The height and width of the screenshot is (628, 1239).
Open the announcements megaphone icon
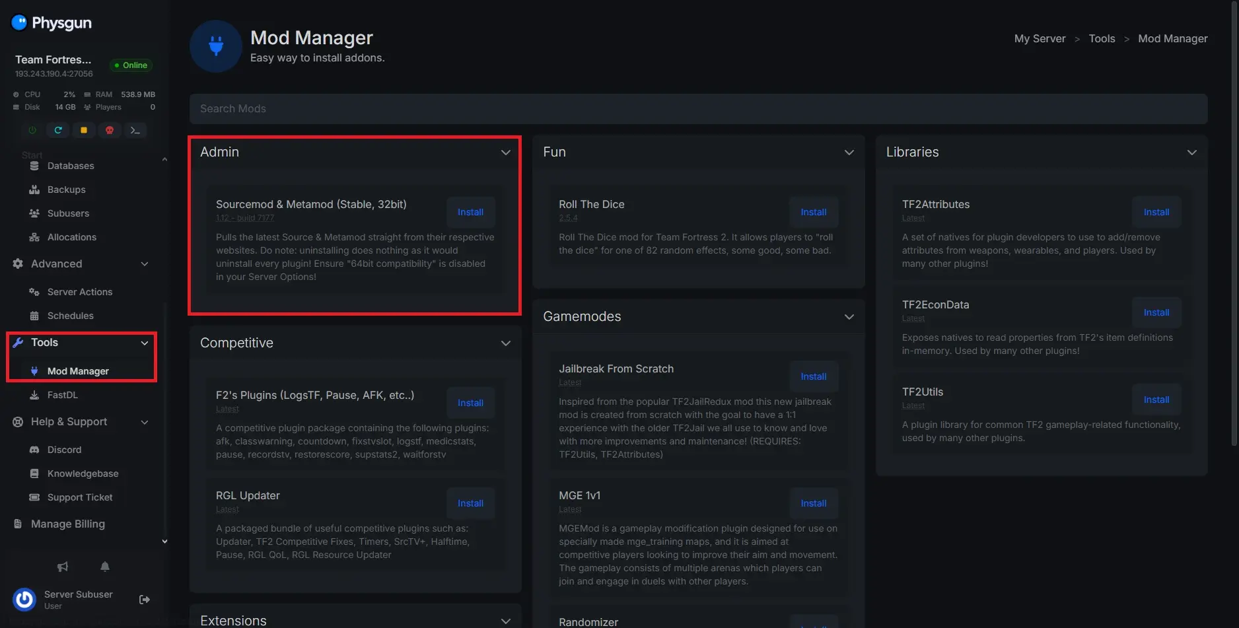pos(63,567)
